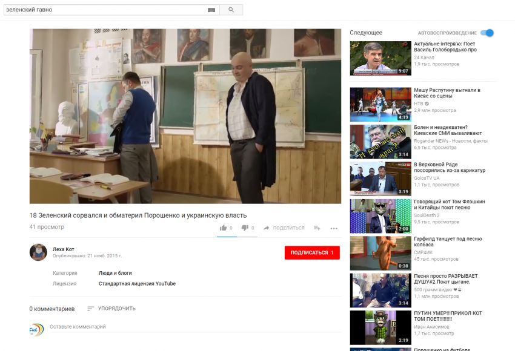The image size is (515, 351).
Task: Open the three-dot more actions menu
Action: pyautogui.click(x=334, y=228)
